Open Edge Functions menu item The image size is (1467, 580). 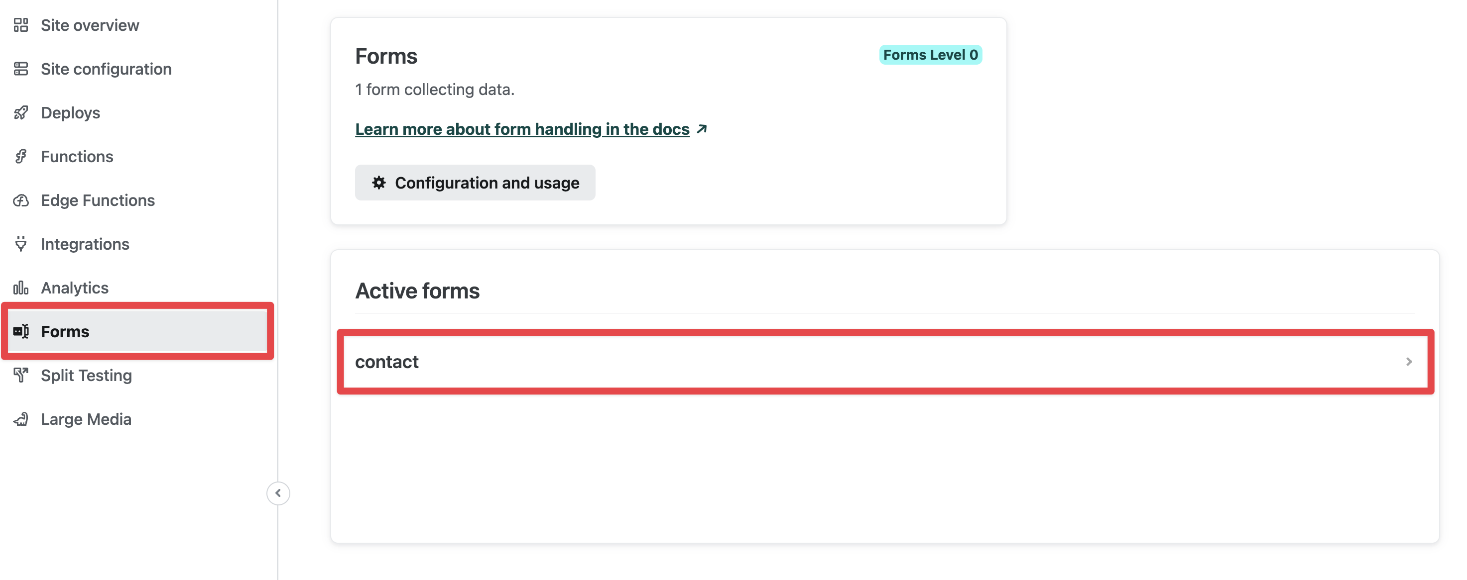click(98, 200)
